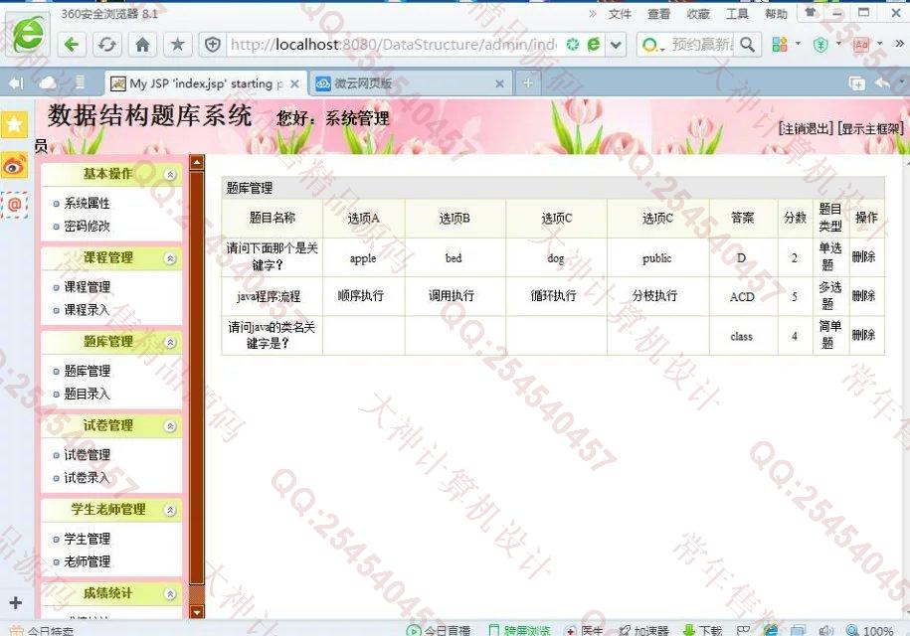Click the sidebar toggle icon left of tabs
The image size is (910, 636).
coord(16,83)
